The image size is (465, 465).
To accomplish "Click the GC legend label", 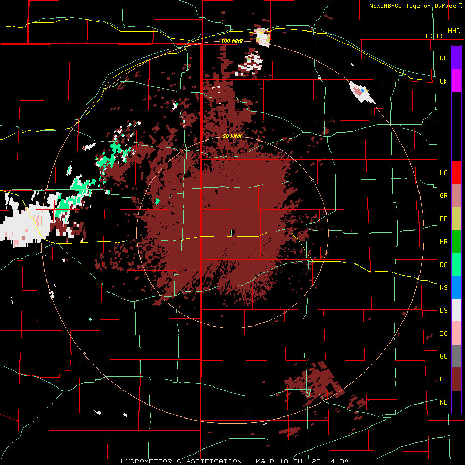I will [443, 356].
